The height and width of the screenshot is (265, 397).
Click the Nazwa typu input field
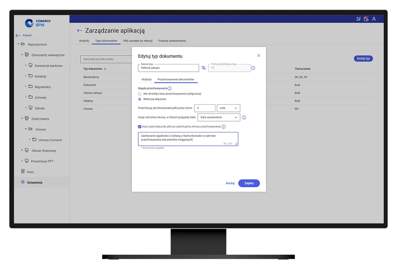pos(168,68)
